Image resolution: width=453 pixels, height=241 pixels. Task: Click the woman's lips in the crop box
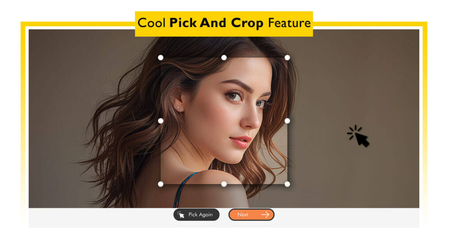[240, 142]
